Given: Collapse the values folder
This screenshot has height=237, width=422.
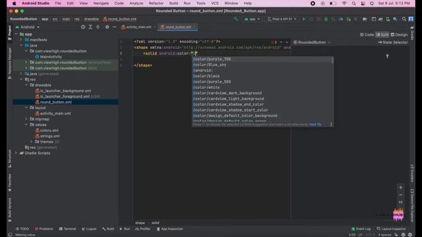Looking at the screenshot, I should (26, 124).
